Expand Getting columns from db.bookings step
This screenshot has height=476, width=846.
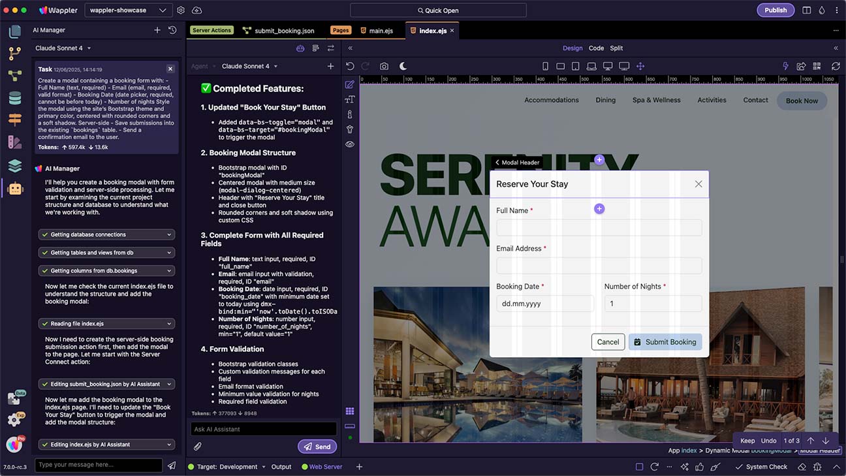coord(107,270)
